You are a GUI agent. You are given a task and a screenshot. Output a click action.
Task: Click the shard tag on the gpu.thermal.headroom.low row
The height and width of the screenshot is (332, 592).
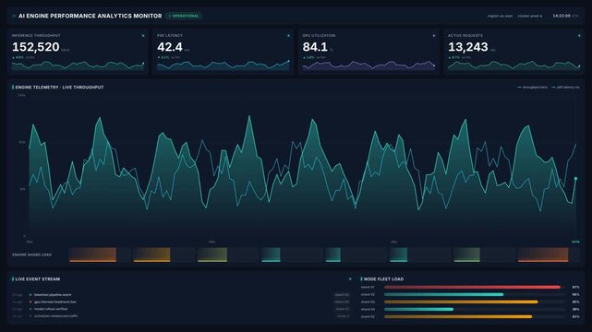(342, 302)
